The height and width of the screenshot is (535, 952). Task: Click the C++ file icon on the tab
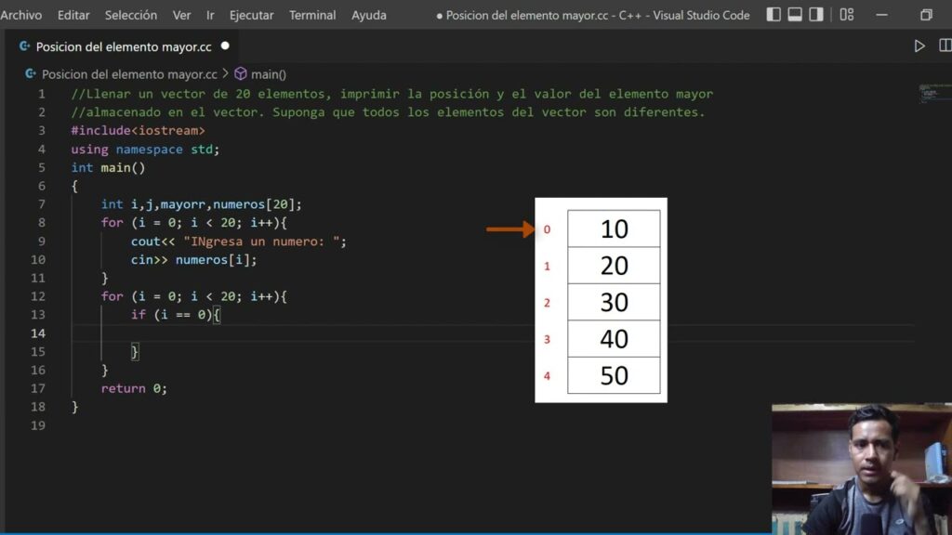[x=27, y=46]
